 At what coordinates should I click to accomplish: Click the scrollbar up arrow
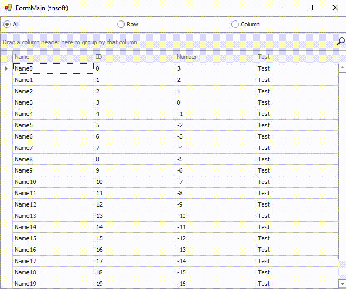342,68
